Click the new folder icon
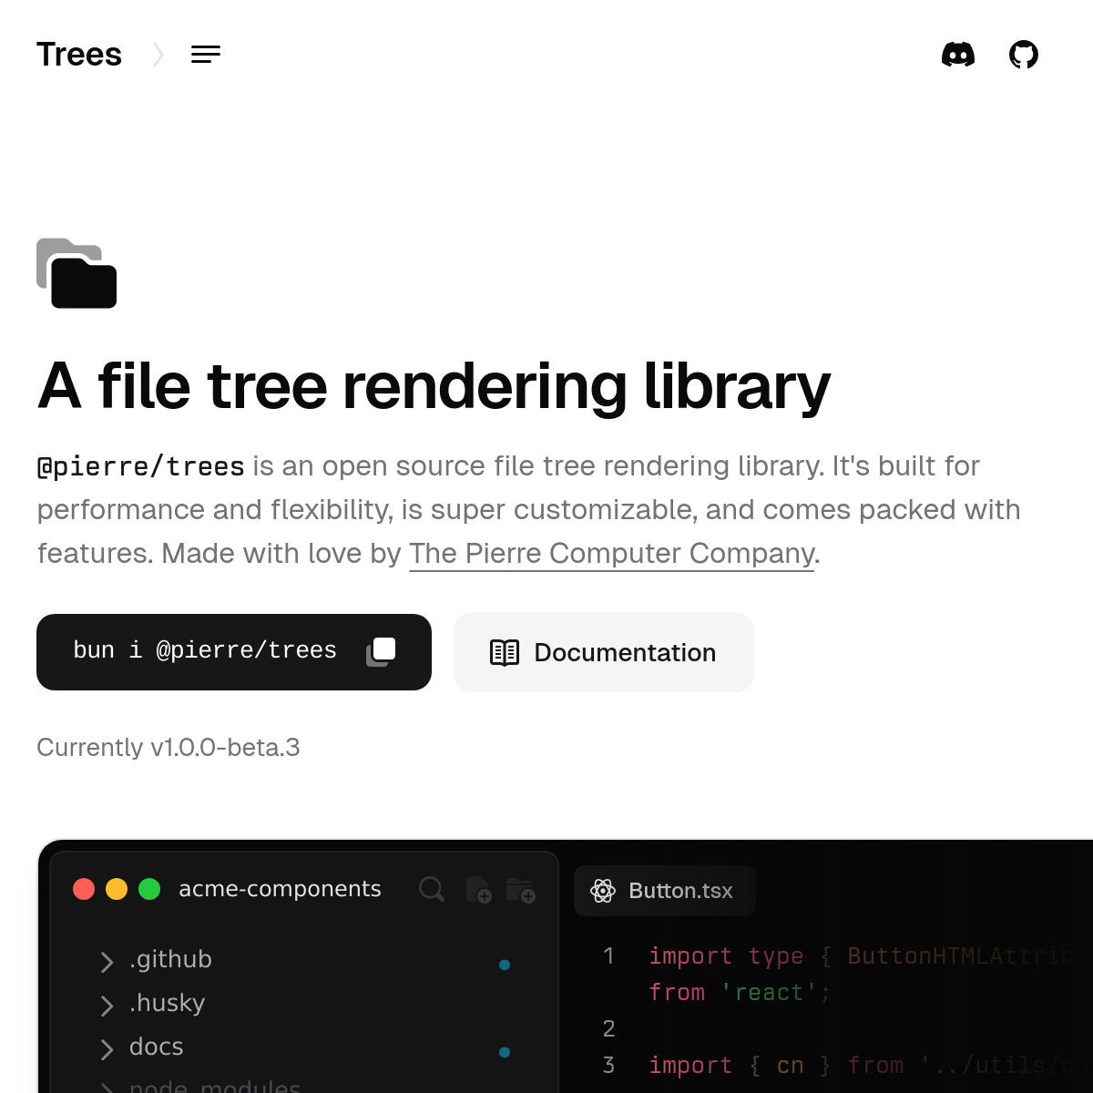Screen dimensions: 1093x1093 (x=520, y=889)
